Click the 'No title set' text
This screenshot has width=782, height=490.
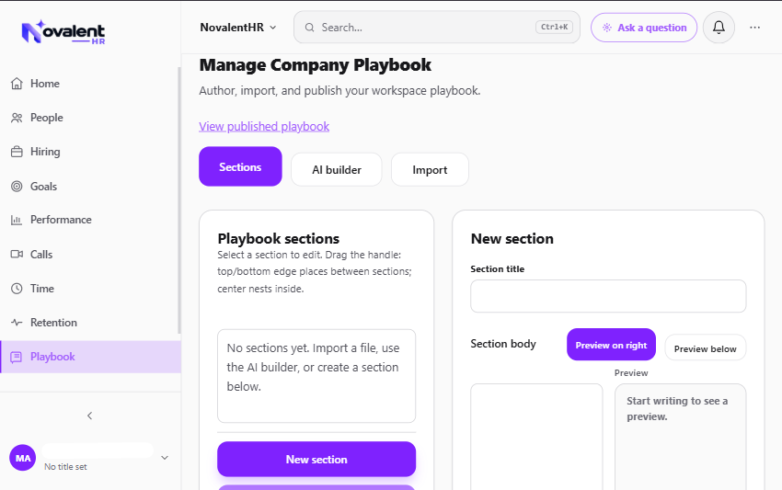pyautogui.click(x=65, y=467)
